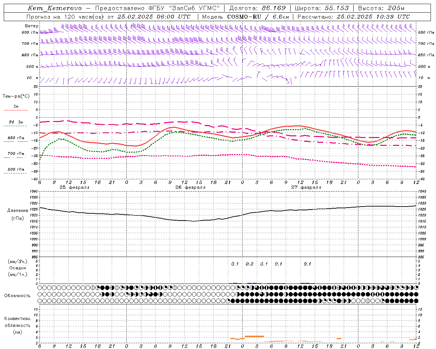Viewport: 436px width, 349px height.
Task: Select the 700 гПа temperature legend entry
Action: click(16, 154)
